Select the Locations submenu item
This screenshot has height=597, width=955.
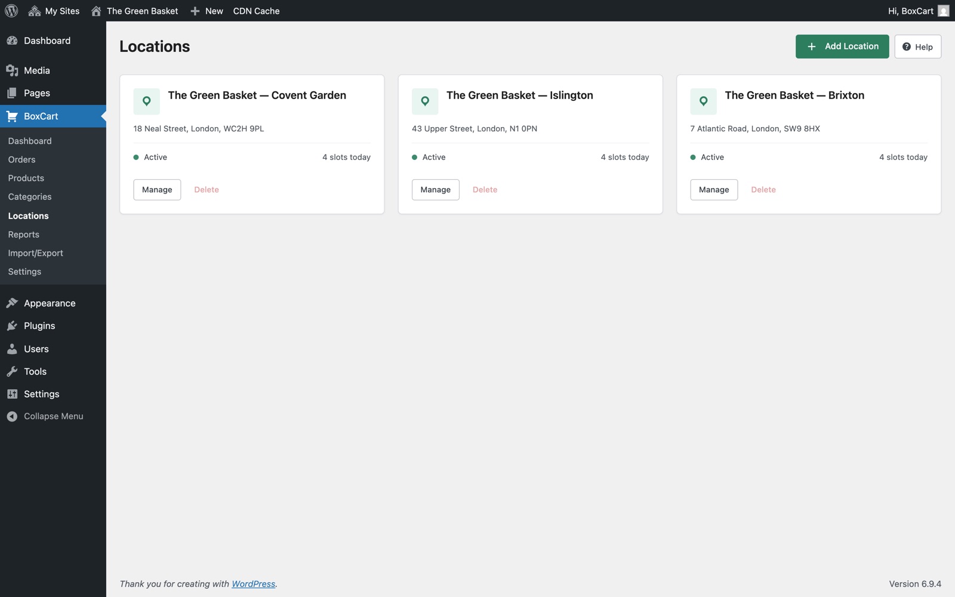[28, 216]
